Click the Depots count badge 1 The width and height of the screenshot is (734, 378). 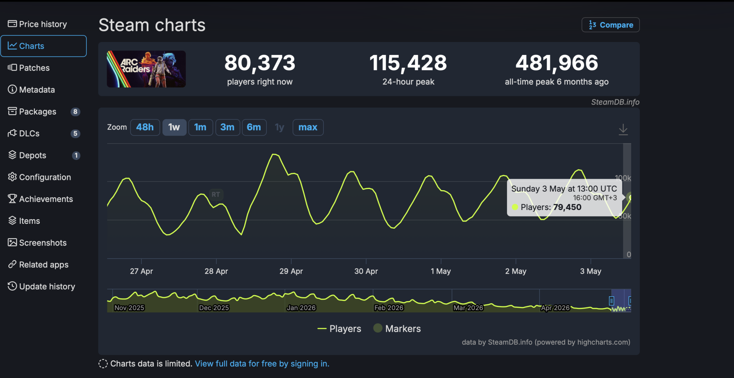point(76,155)
